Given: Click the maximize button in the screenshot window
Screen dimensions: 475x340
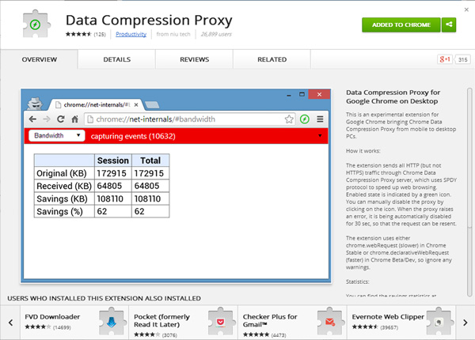Looking at the screenshot, I should coord(302,94).
